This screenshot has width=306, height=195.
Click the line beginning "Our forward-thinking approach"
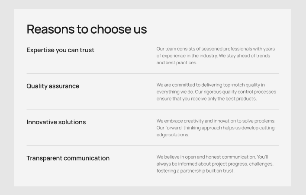tap(216, 128)
